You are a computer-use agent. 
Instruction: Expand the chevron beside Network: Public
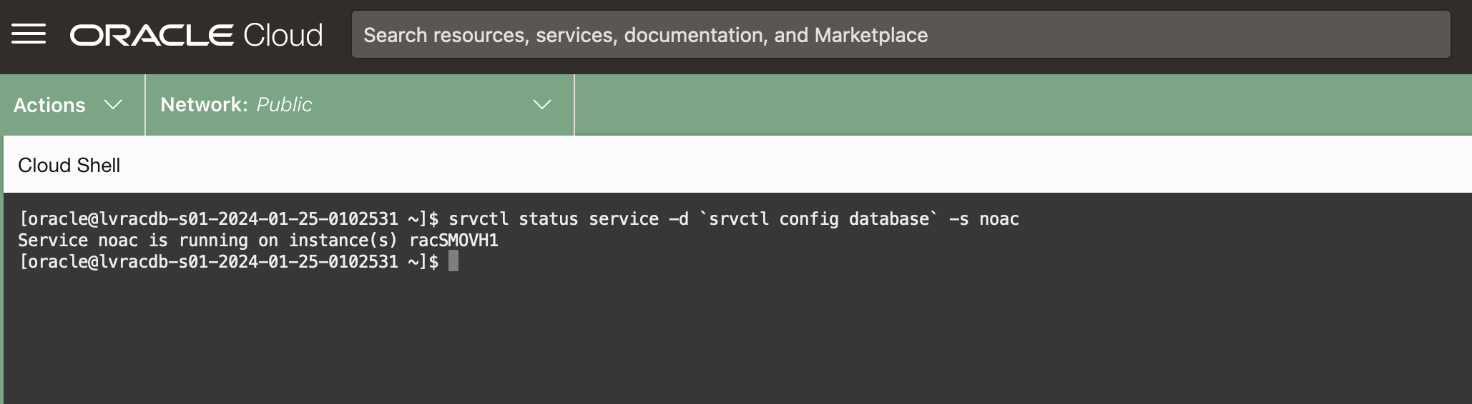[x=542, y=105]
